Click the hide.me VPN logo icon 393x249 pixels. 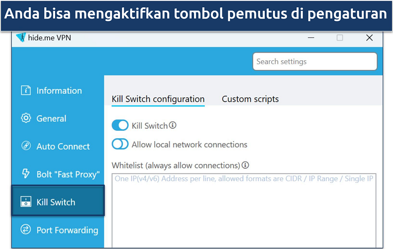click(x=20, y=37)
